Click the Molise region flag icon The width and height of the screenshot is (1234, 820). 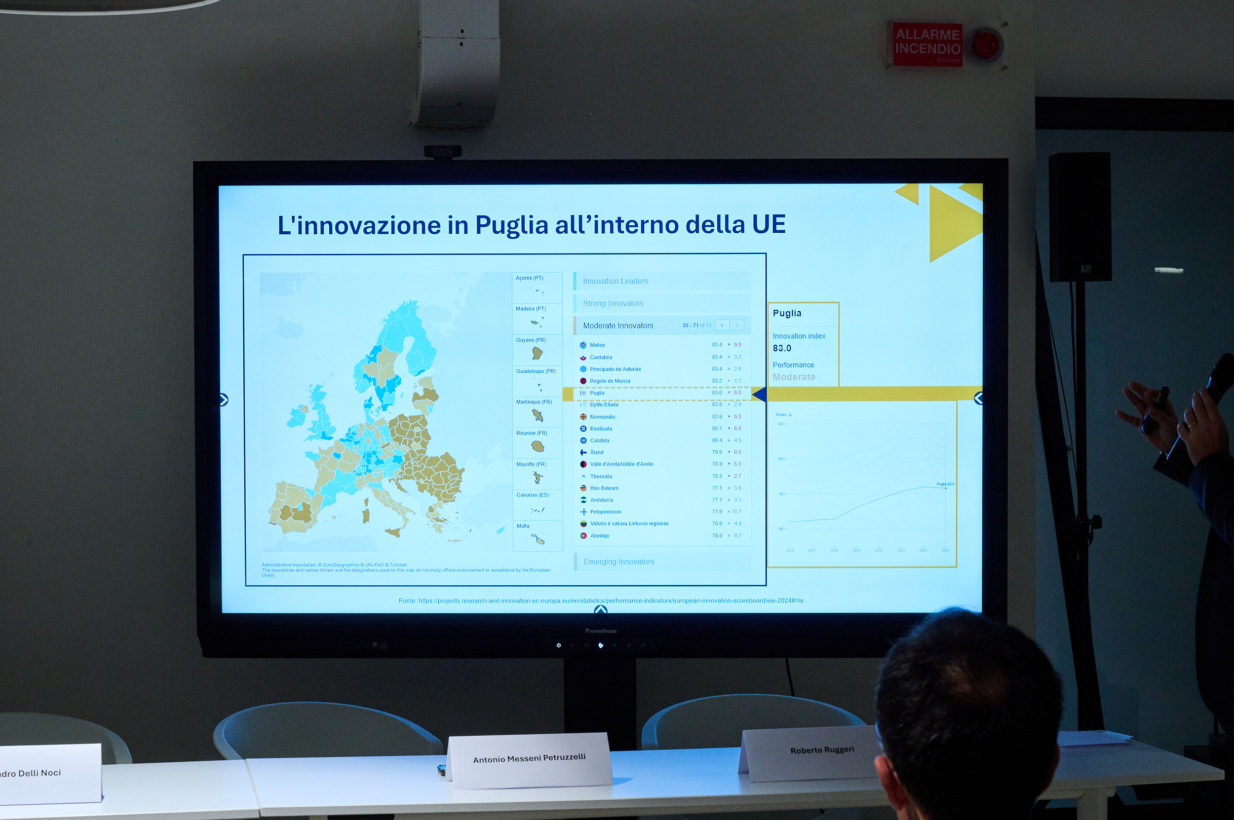583,345
